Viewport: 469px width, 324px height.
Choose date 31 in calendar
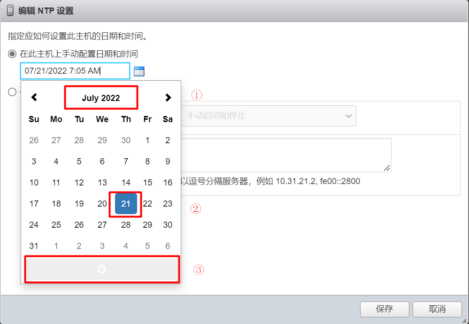pos(34,246)
